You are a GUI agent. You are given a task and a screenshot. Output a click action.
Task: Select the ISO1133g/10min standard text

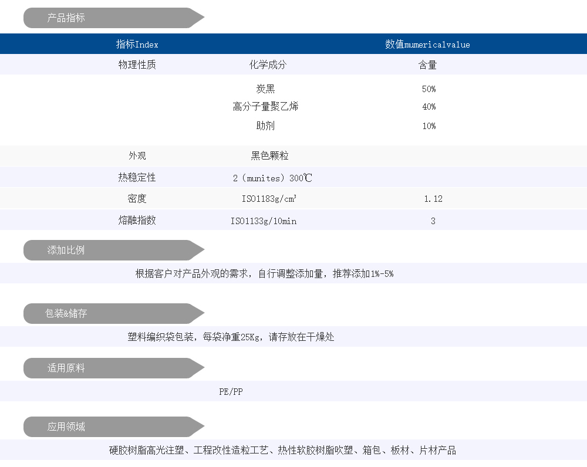[x=264, y=221]
